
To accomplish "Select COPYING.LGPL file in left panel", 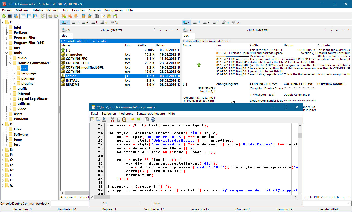I will (x=120, y=63).
